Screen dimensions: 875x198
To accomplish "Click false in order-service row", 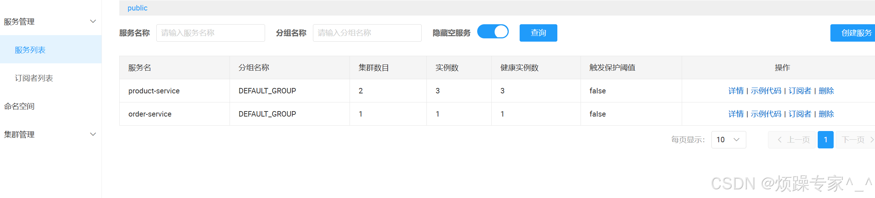I will tap(598, 114).
